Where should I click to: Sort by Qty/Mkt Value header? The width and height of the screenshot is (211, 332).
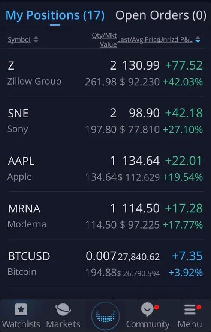tap(105, 40)
